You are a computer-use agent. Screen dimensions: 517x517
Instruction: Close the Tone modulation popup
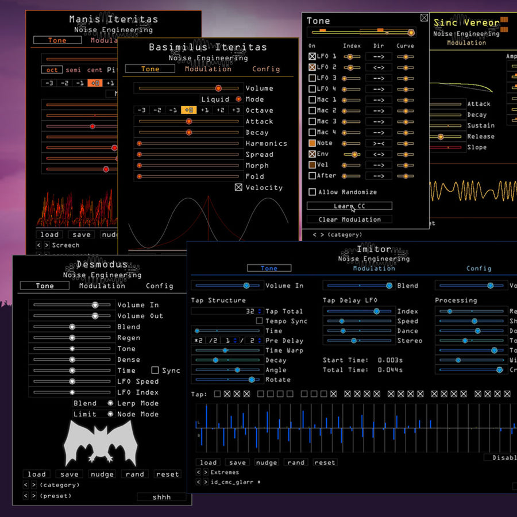(x=424, y=18)
